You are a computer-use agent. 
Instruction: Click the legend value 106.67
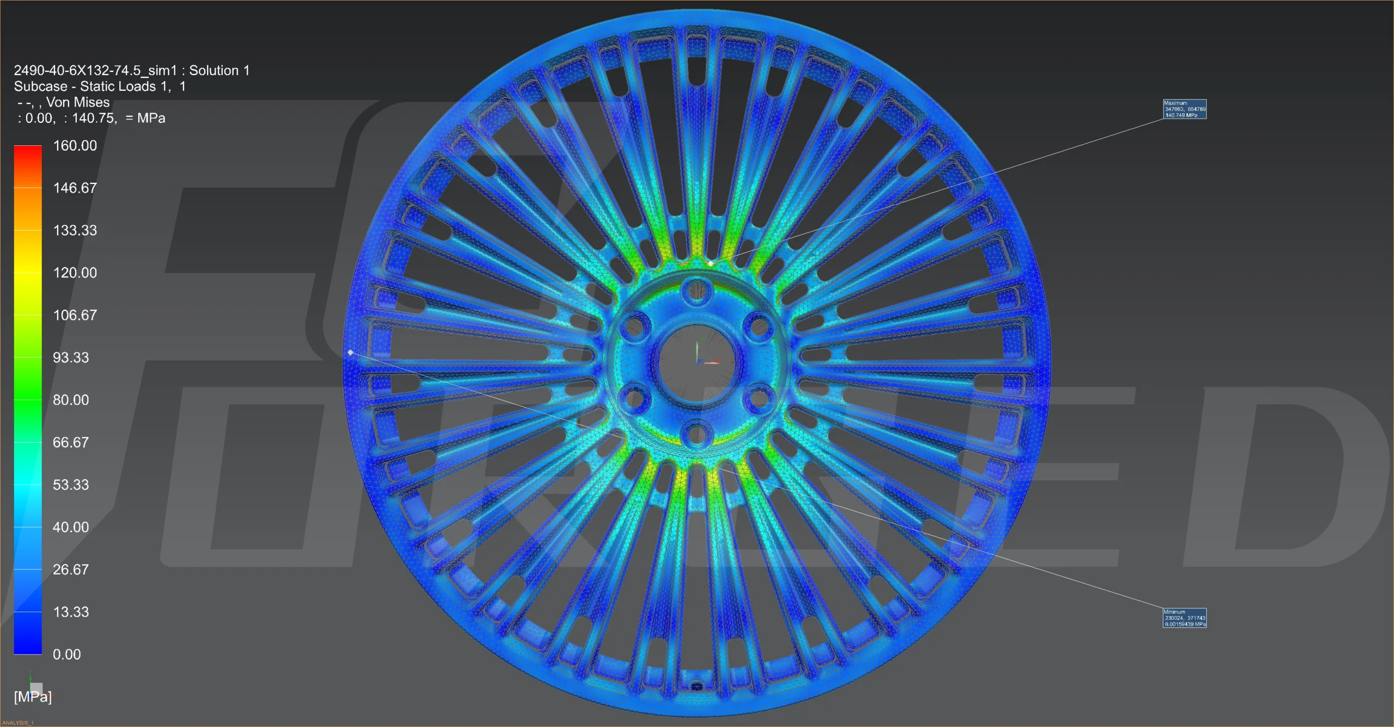tap(75, 315)
